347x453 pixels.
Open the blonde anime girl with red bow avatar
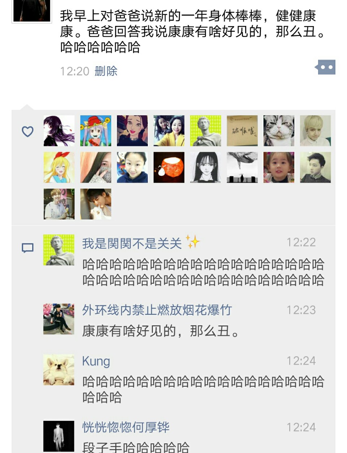[x=59, y=167]
